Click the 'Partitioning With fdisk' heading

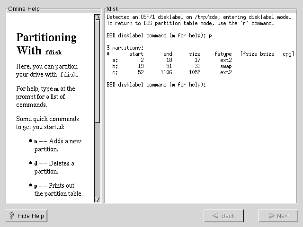tap(46, 44)
